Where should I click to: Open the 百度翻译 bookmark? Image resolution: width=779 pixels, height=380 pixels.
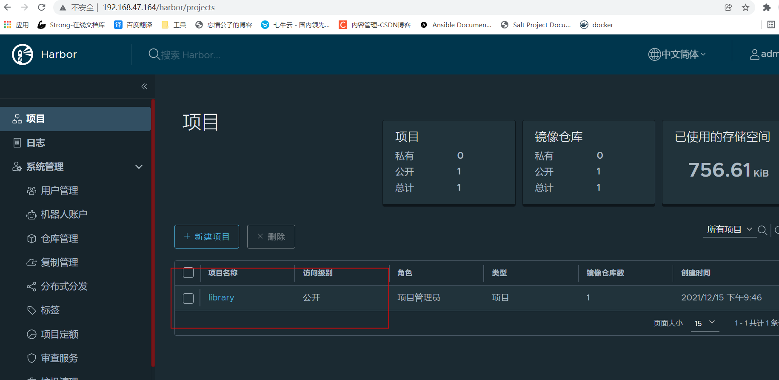click(x=133, y=25)
